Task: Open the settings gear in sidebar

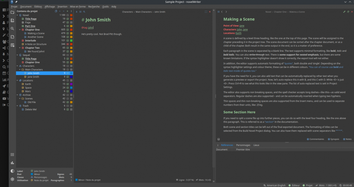Action: [x=12, y=179]
